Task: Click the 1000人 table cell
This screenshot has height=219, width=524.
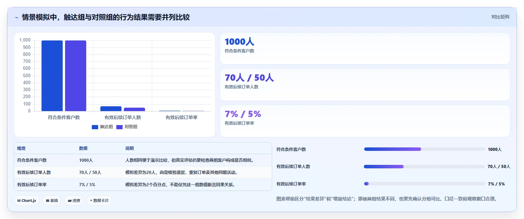Action: 86,160
